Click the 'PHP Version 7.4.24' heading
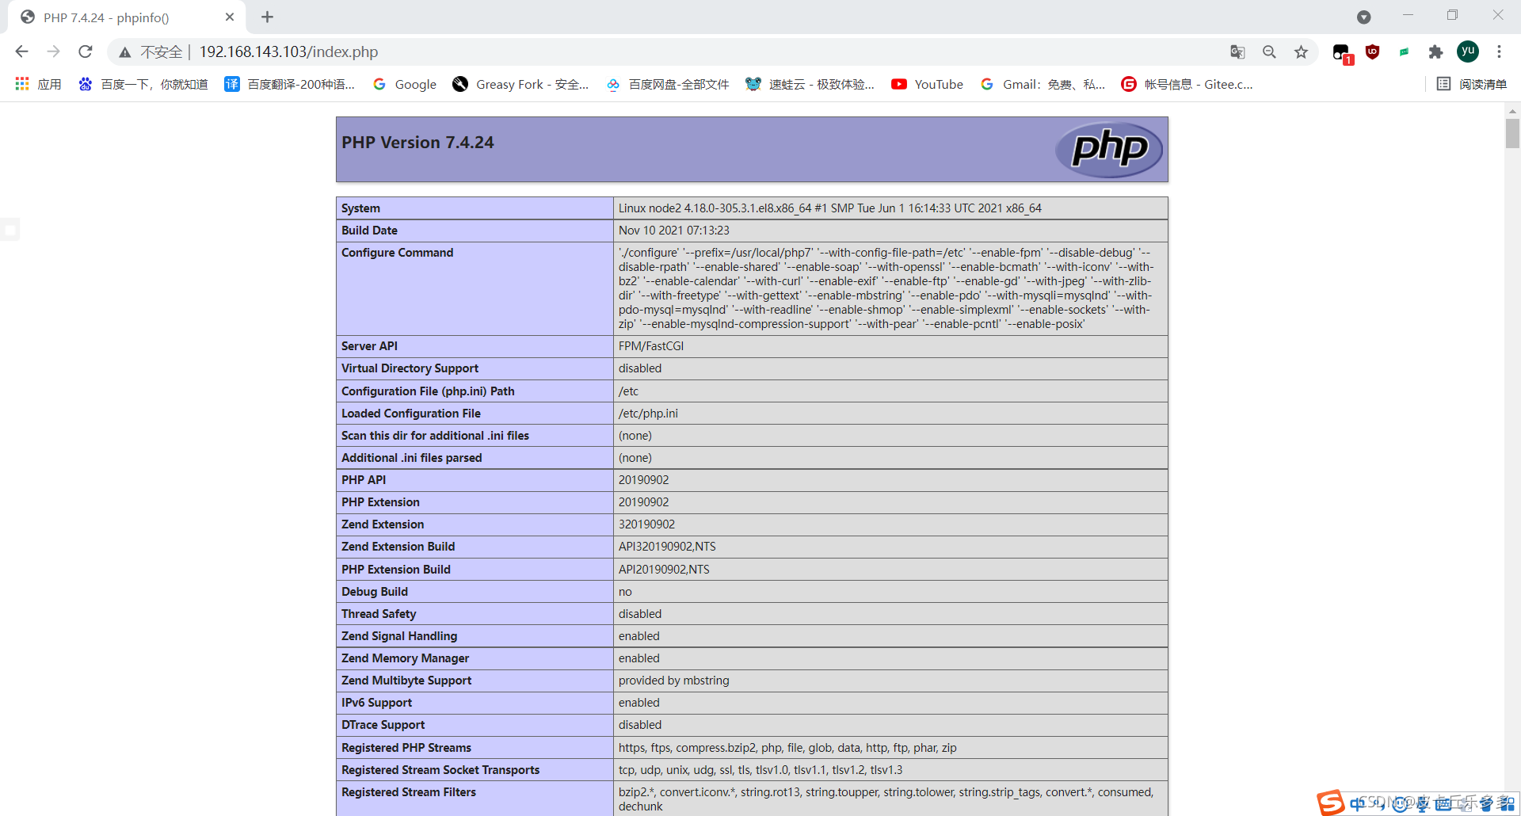The width and height of the screenshot is (1521, 816). coord(417,143)
